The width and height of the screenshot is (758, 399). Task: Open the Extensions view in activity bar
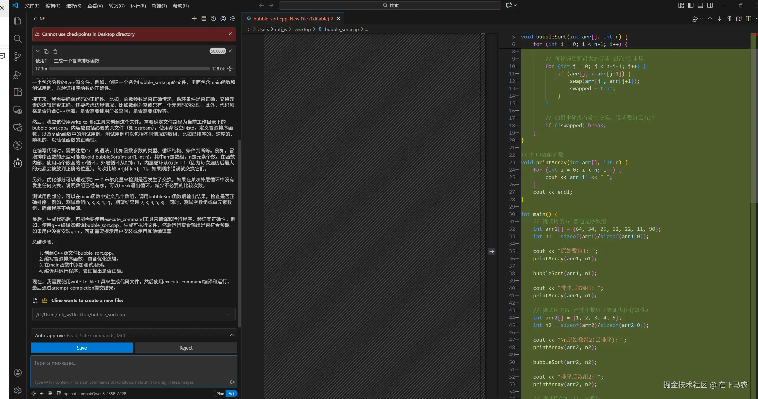click(17, 92)
